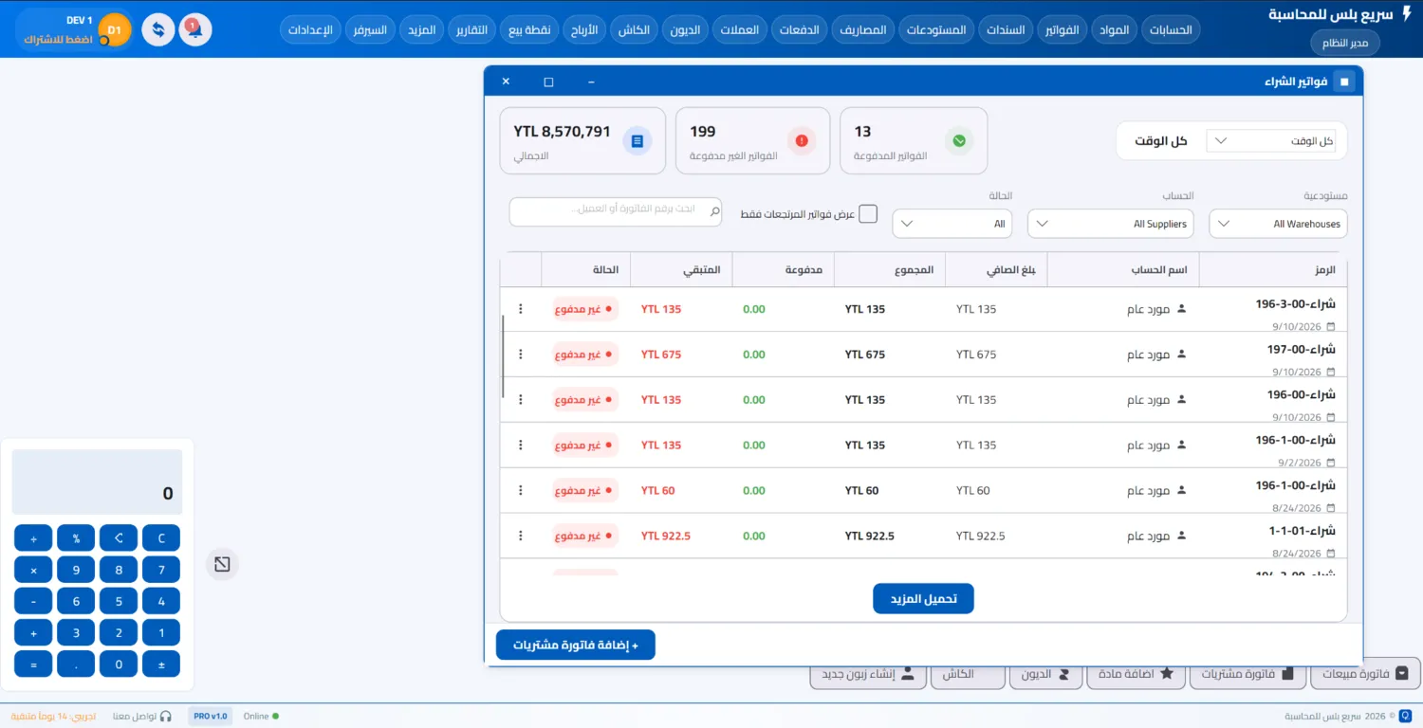
Task: Click the calculator C clear key
Action: click(x=161, y=539)
